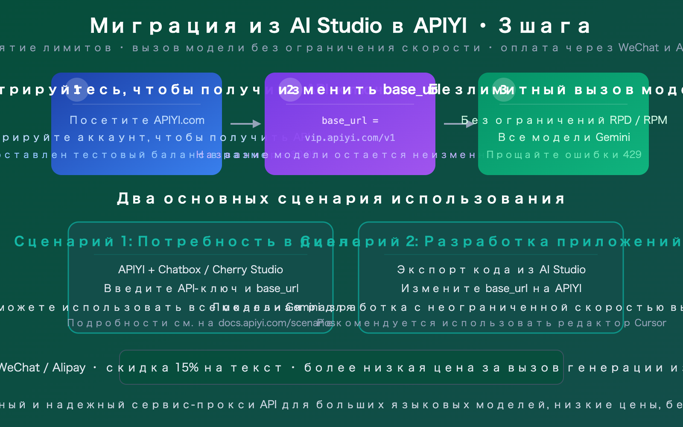This screenshot has width=683, height=427.
Task: Expand the Прощайте ошибки 429 line
Action: pyautogui.click(x=564, y=155)
